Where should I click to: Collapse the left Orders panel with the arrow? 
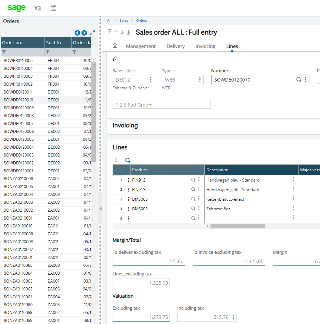point(100,209)
